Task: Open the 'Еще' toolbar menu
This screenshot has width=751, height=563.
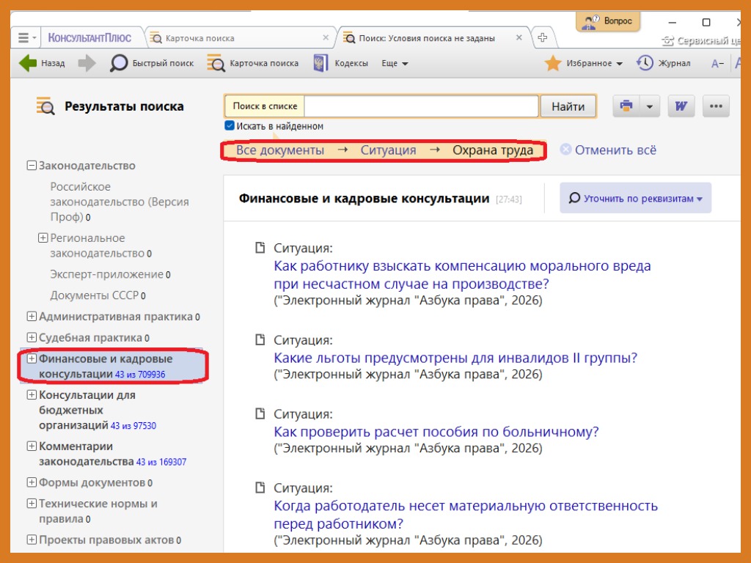Action: coord(395,63)
